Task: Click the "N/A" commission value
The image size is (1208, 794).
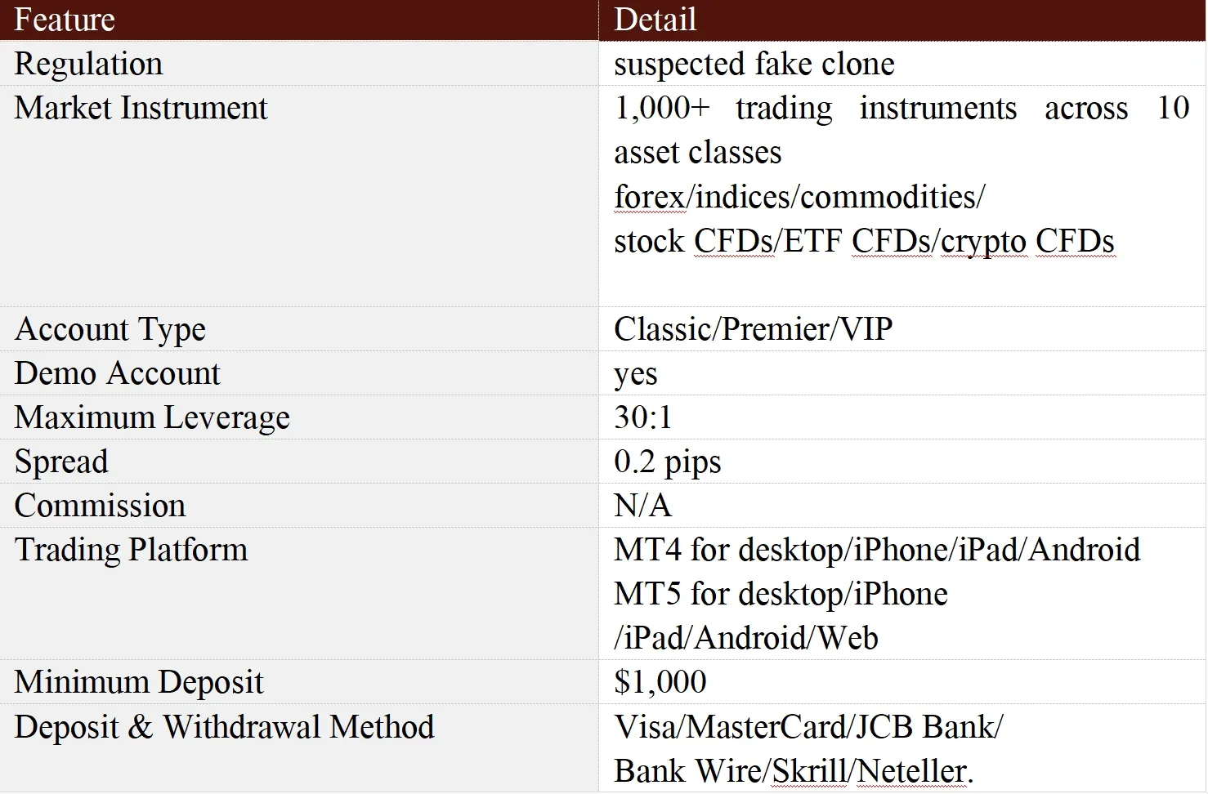Action: point(642,506)
